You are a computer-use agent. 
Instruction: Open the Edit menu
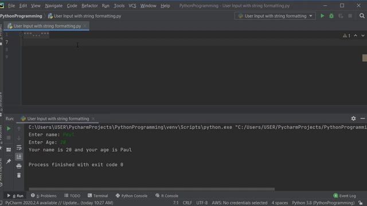tap(23, 6)
